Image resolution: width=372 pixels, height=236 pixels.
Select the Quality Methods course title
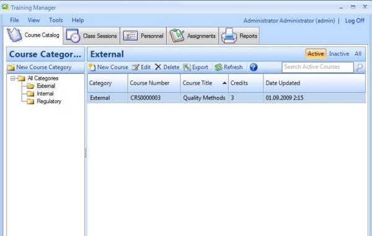pos(204,98)
